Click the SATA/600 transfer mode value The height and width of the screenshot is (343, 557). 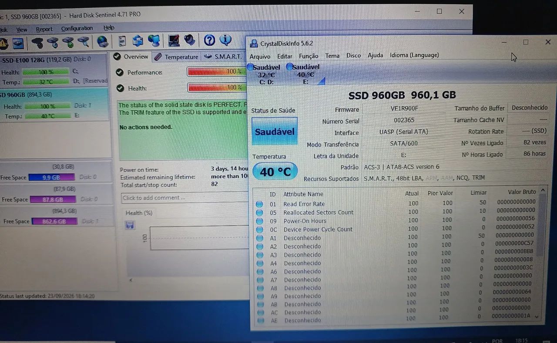pos(403,143)
